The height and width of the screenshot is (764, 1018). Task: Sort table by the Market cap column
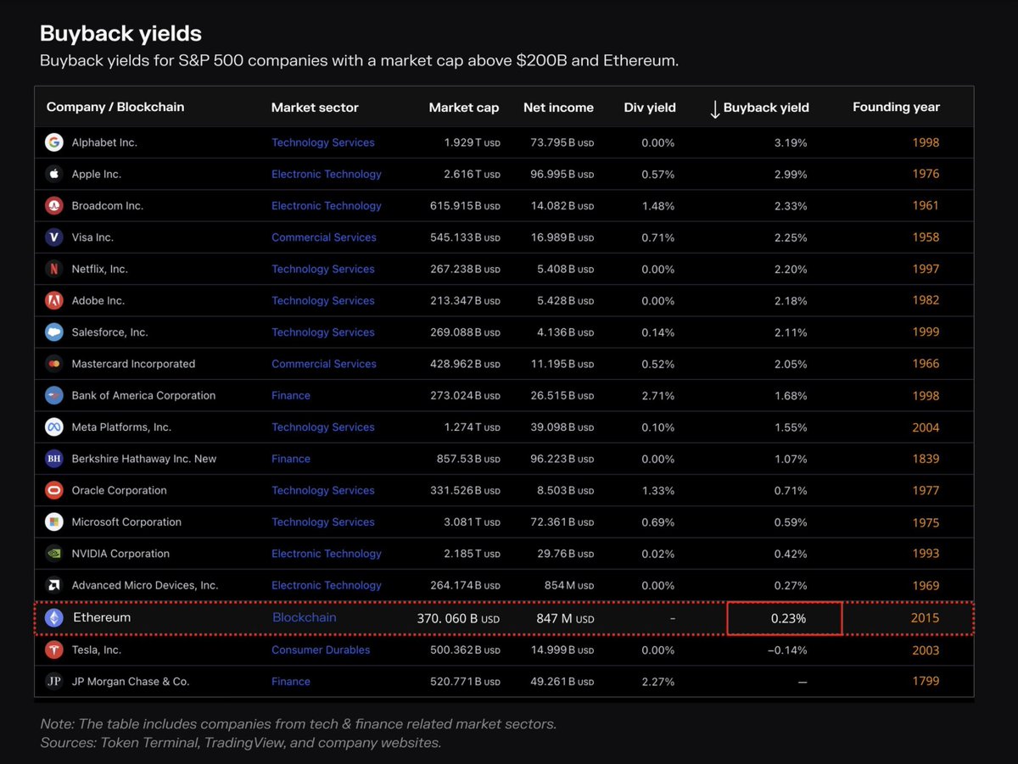pyautogui.click(x=464, y=108)
